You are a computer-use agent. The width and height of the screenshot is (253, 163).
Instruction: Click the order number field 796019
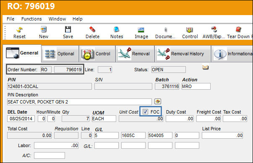[x=68, y=70]
